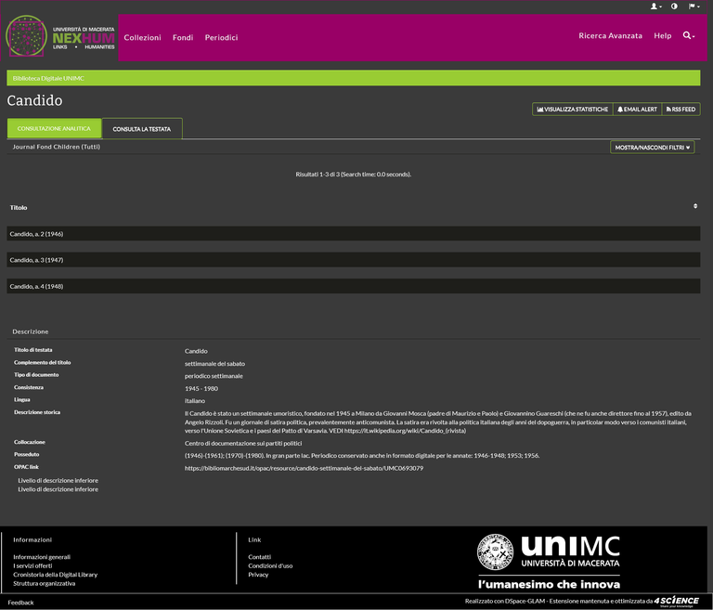The width and height of the screenshot is (713, 610).
Task: Click the Journal Fond Children (Tutti) heading
Action: coord(57,147)
